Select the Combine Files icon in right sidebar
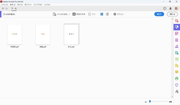 tap(177, 27)
